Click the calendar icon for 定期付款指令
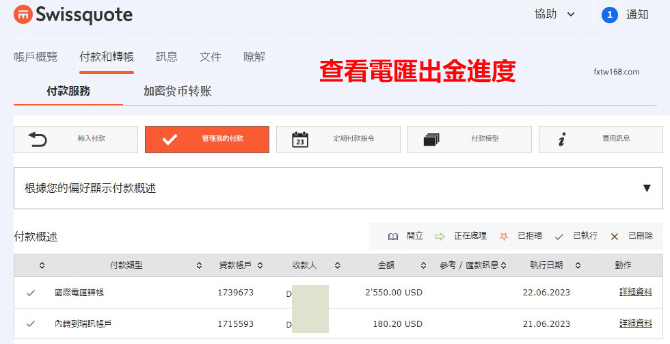 (300, 139)
